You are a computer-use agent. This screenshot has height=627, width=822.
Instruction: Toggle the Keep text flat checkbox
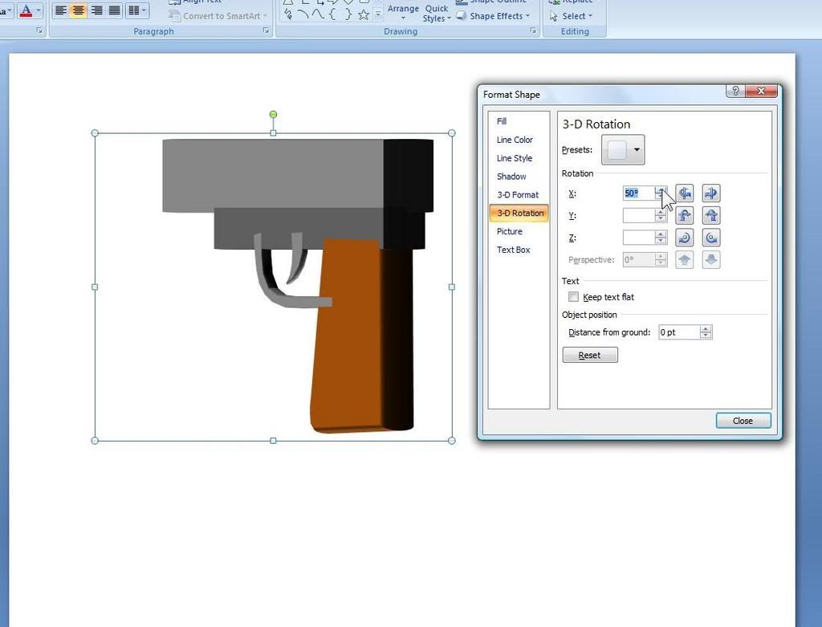pyautogui.click(x=573, y=297)
